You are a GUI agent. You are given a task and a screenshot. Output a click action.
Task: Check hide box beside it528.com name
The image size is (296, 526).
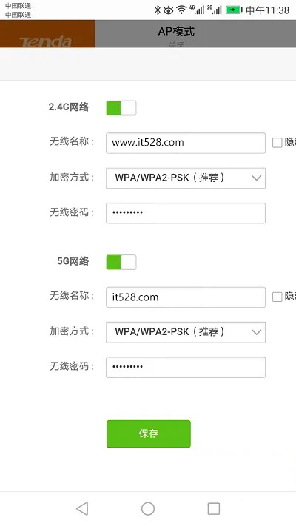[277, 297]
